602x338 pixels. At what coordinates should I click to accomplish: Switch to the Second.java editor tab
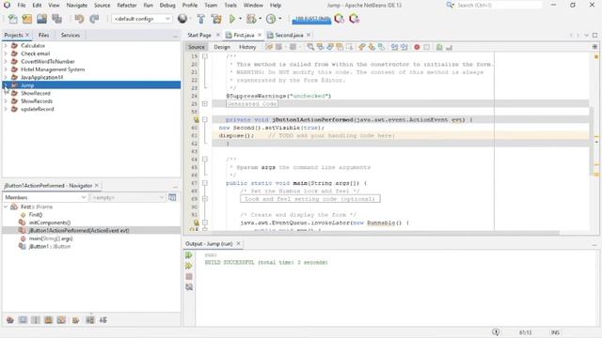tap(289, 35)
